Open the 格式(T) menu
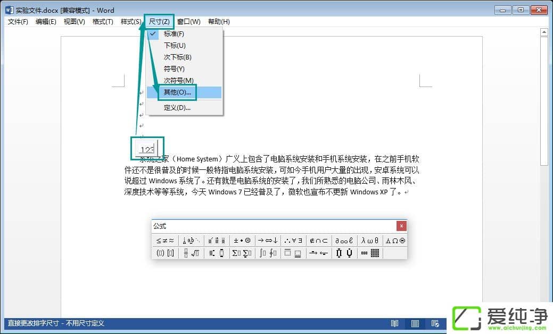 click(103, 22)
